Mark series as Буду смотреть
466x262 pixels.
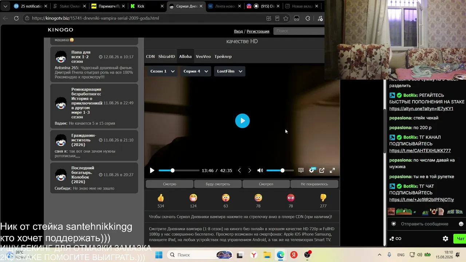(x=218, y=184)
